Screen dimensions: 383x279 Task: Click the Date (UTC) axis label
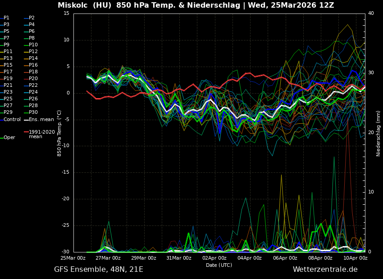tap(219, 265)
